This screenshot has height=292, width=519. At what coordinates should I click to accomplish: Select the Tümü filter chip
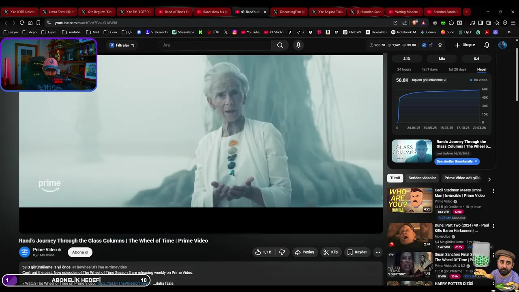click(395, 178)
